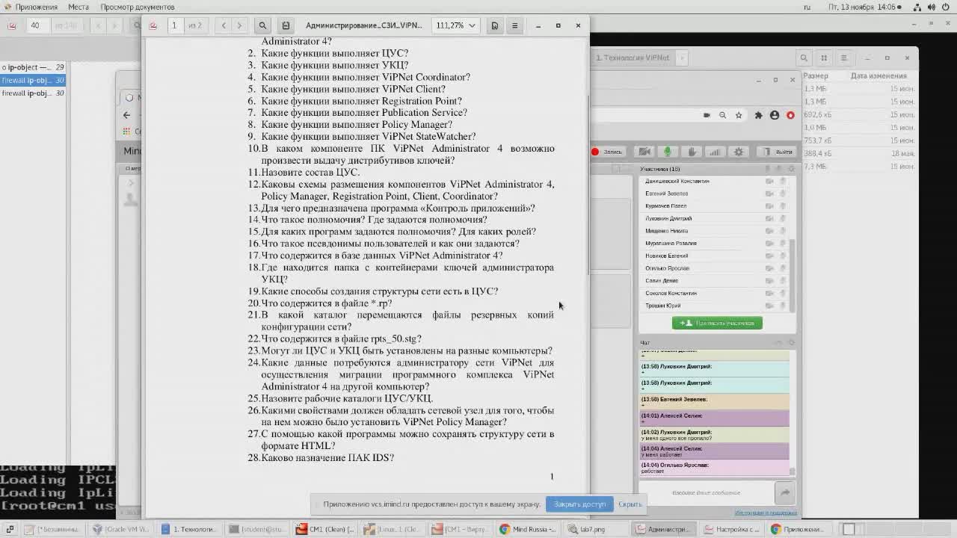Select participant Муратшина Розалия
The image size is (957, 538).
tap(671, 243)
